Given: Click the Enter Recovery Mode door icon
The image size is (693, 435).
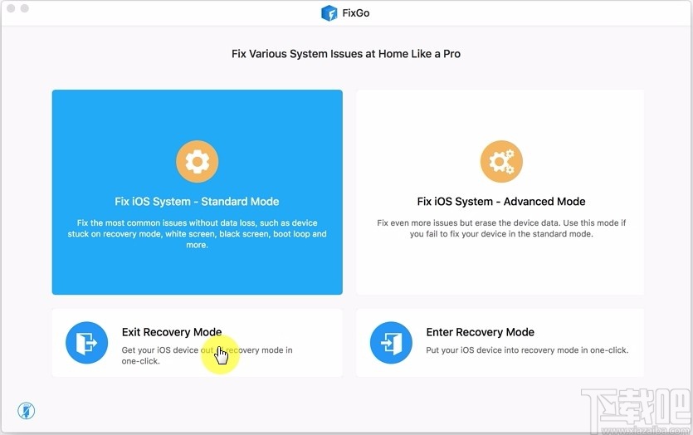Looking at the screenshot, I should pos(392,343).
